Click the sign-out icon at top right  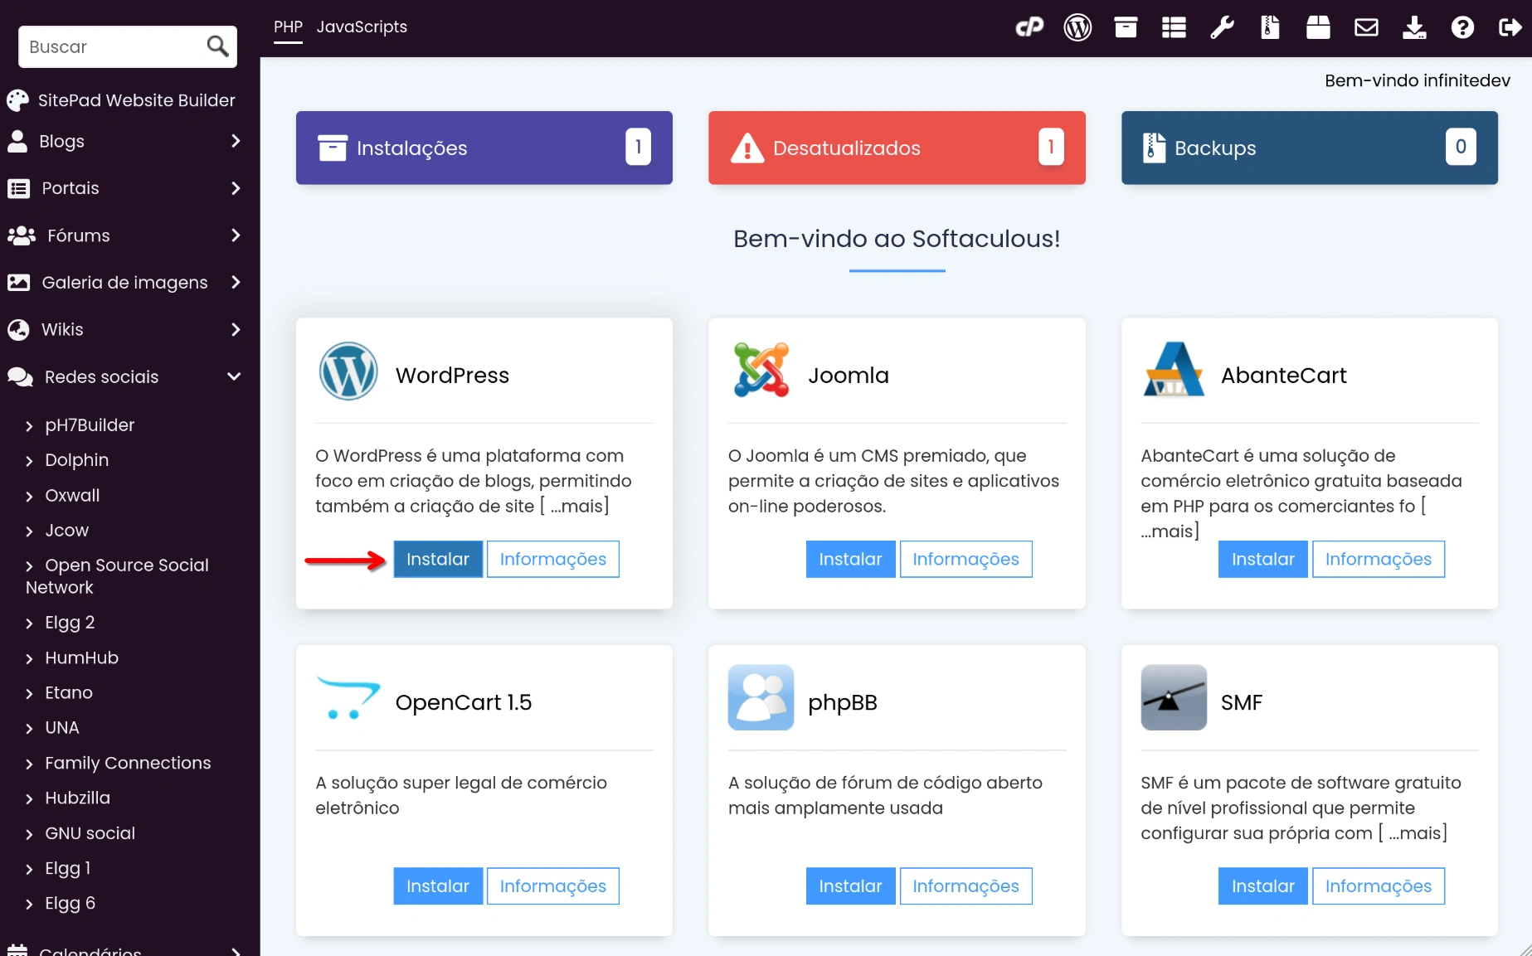click(1510, 27)
